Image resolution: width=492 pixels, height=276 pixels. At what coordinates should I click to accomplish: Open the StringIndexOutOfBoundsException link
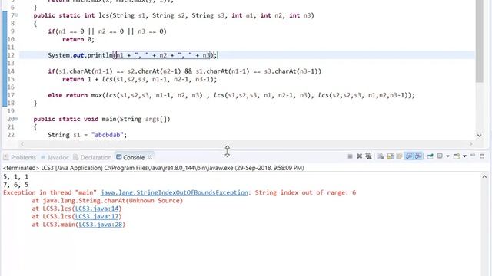point(175,192)
